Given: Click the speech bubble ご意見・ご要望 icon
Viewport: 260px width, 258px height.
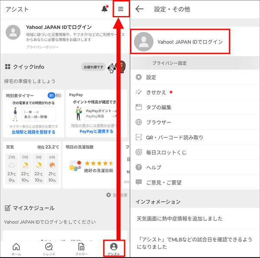Looking at the screenshot, I should (139, 182).
